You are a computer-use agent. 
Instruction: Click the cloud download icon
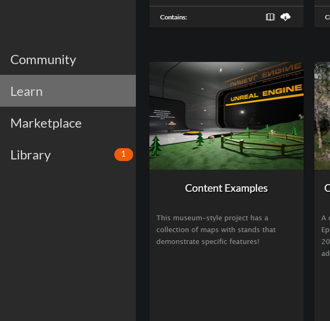(285, 17)
